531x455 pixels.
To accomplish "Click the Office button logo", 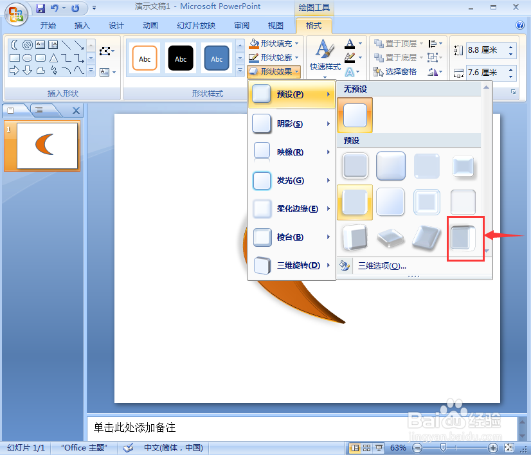I will pyautogui.click(x=16, y=15).
